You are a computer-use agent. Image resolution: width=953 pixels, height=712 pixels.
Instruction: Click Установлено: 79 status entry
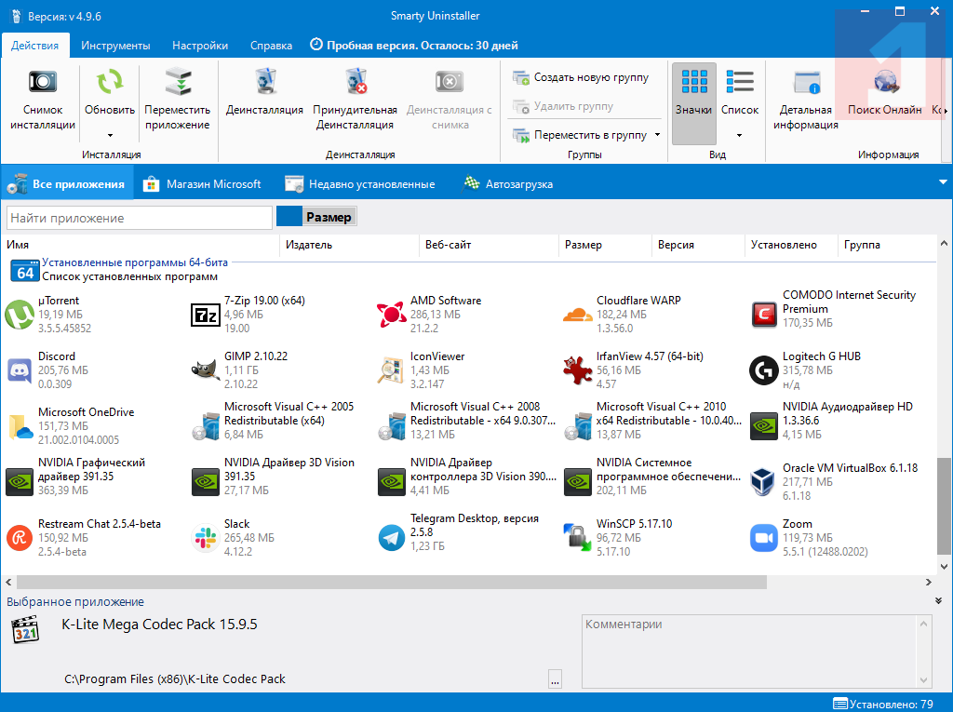883,705
